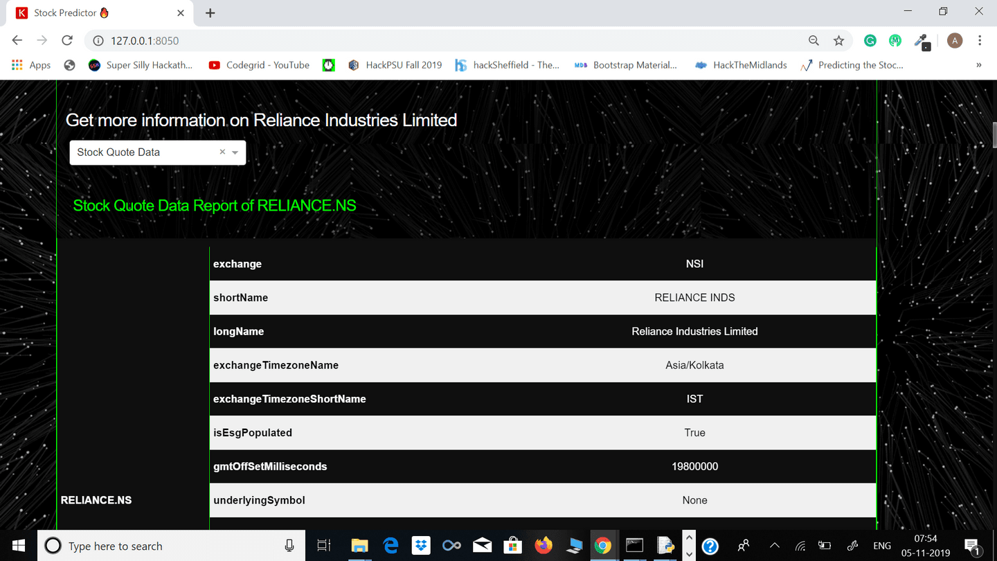Viewport: 997px width, 561px height.
Task: Open a new browser tab
Action: point(210,13)
